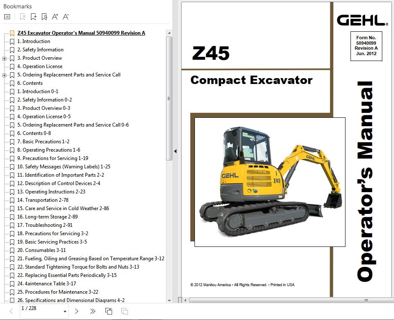Open 13. Operating Instructions 2-23 bookmark
The image size is (394, 320).
51,192
